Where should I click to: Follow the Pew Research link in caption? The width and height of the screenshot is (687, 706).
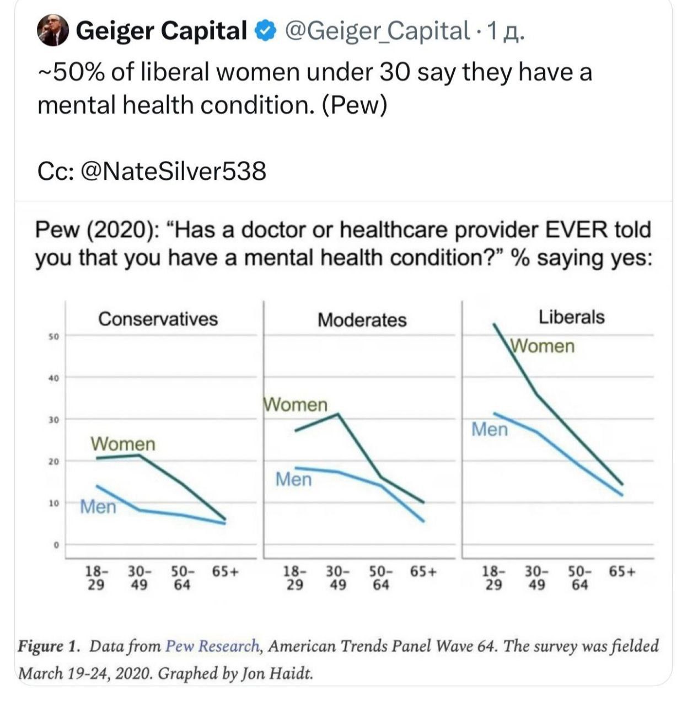click(212, 646)
